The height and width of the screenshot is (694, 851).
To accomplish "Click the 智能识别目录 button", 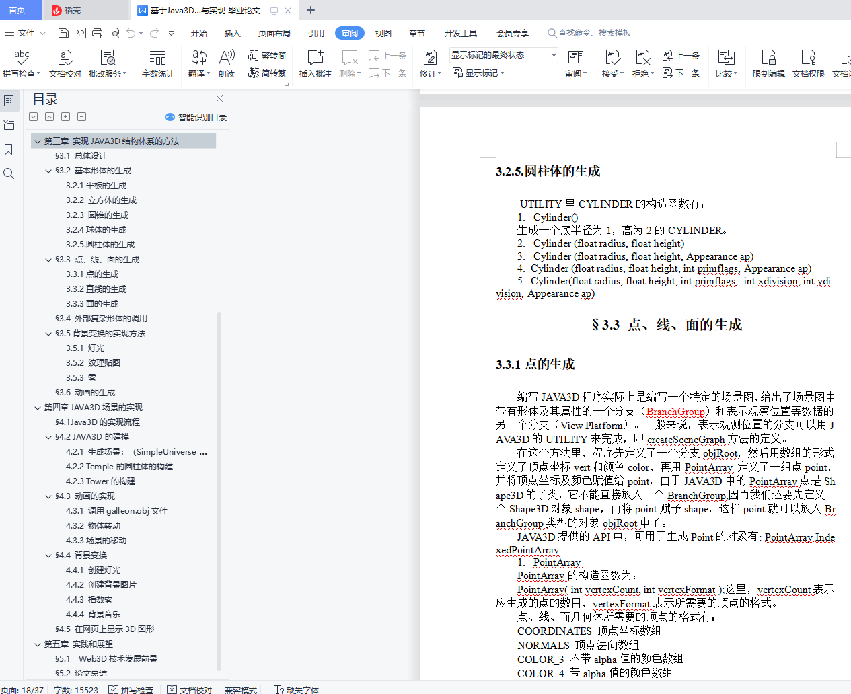I will click(196, 117).
